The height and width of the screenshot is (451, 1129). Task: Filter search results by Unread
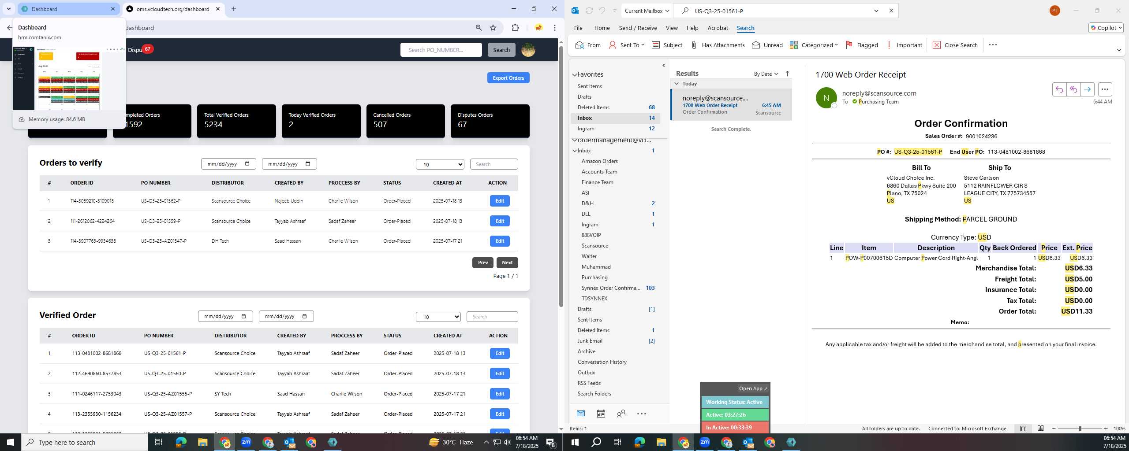[767, 45]
